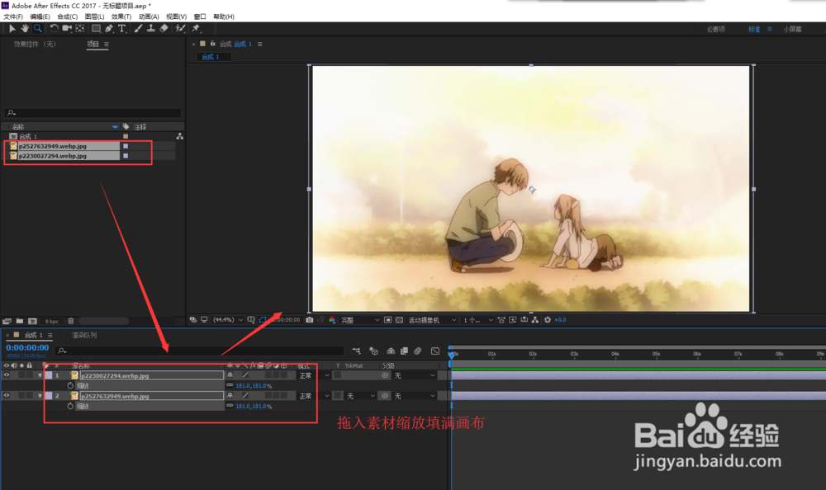The width and height of the screenshot is (826, 490).
Task: Open the 44.4% magnification dropdown
Action: tap(228, 320)
